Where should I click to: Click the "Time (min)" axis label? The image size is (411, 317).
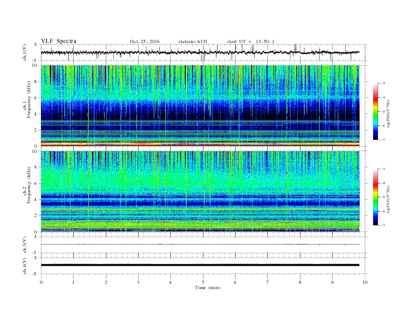[x=208, y=287]
